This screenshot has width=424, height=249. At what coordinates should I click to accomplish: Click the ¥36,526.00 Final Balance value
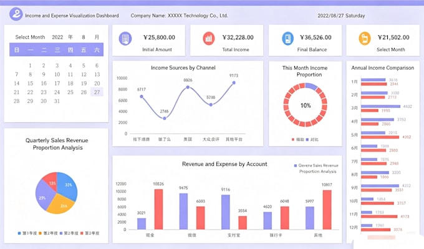pyautogui.click(x=316, y=37)
